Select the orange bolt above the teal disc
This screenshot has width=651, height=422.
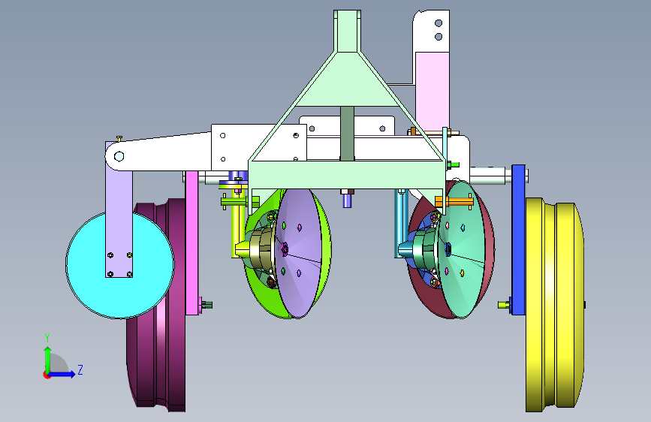click(454, 202)
